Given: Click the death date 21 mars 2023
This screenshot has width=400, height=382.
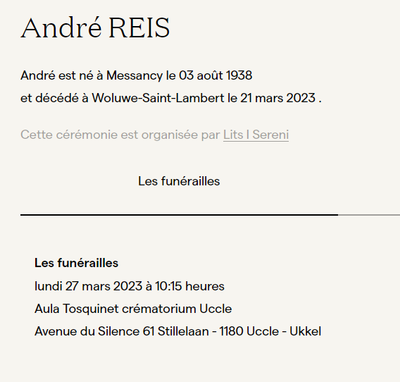Looking at the screenshot, I should [x=277, y=98].
